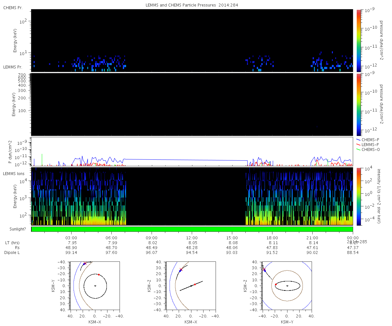Screen dimensions: 392x326
Task: Click the Dipole L value 88.54
Action: click(353, 253)
